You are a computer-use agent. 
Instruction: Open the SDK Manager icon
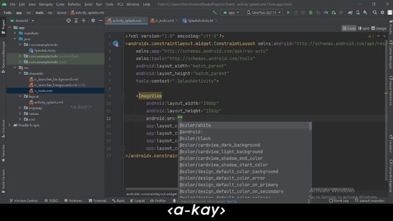(365, 12)
